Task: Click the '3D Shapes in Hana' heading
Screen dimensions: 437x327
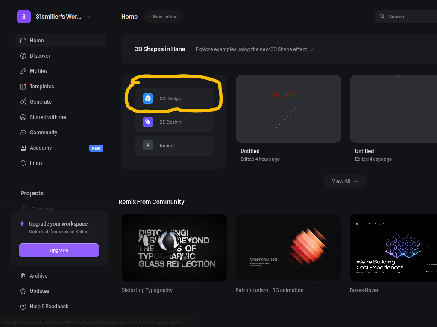Action: click(160, 49)
